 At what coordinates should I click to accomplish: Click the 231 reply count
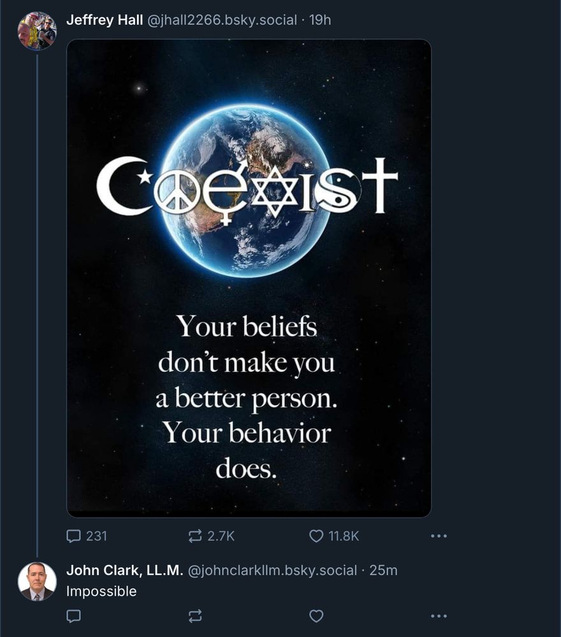[96, 536]
